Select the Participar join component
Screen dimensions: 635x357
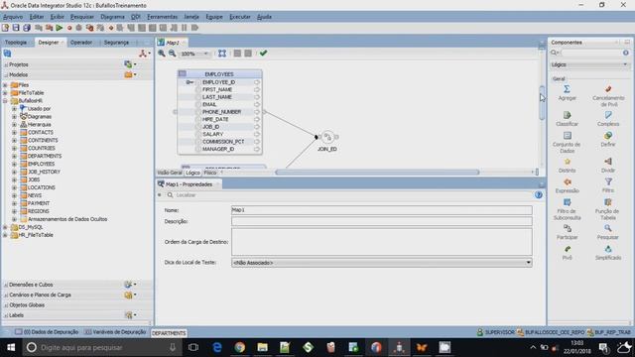tap(567, 232)
